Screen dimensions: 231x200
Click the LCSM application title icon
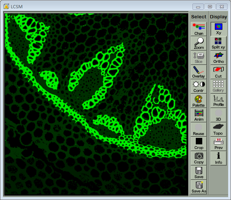pos(6,6)
